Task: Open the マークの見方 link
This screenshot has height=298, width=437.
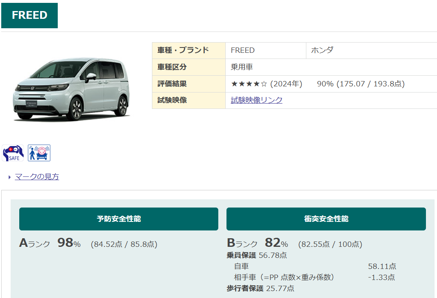Action: (x=37, y=176)
